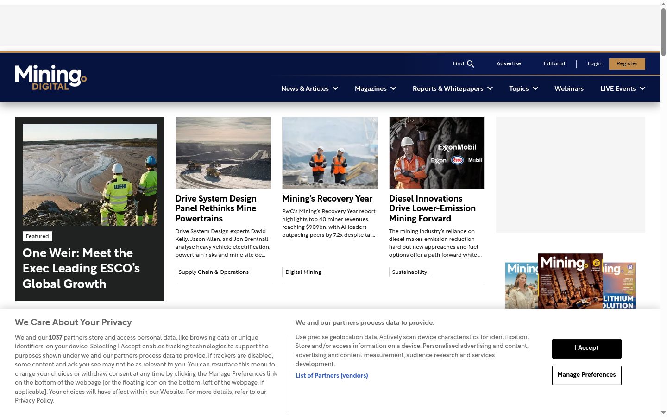Click the diesel emission reduction summary text
The image size is (667, 417).
point(435,243)
